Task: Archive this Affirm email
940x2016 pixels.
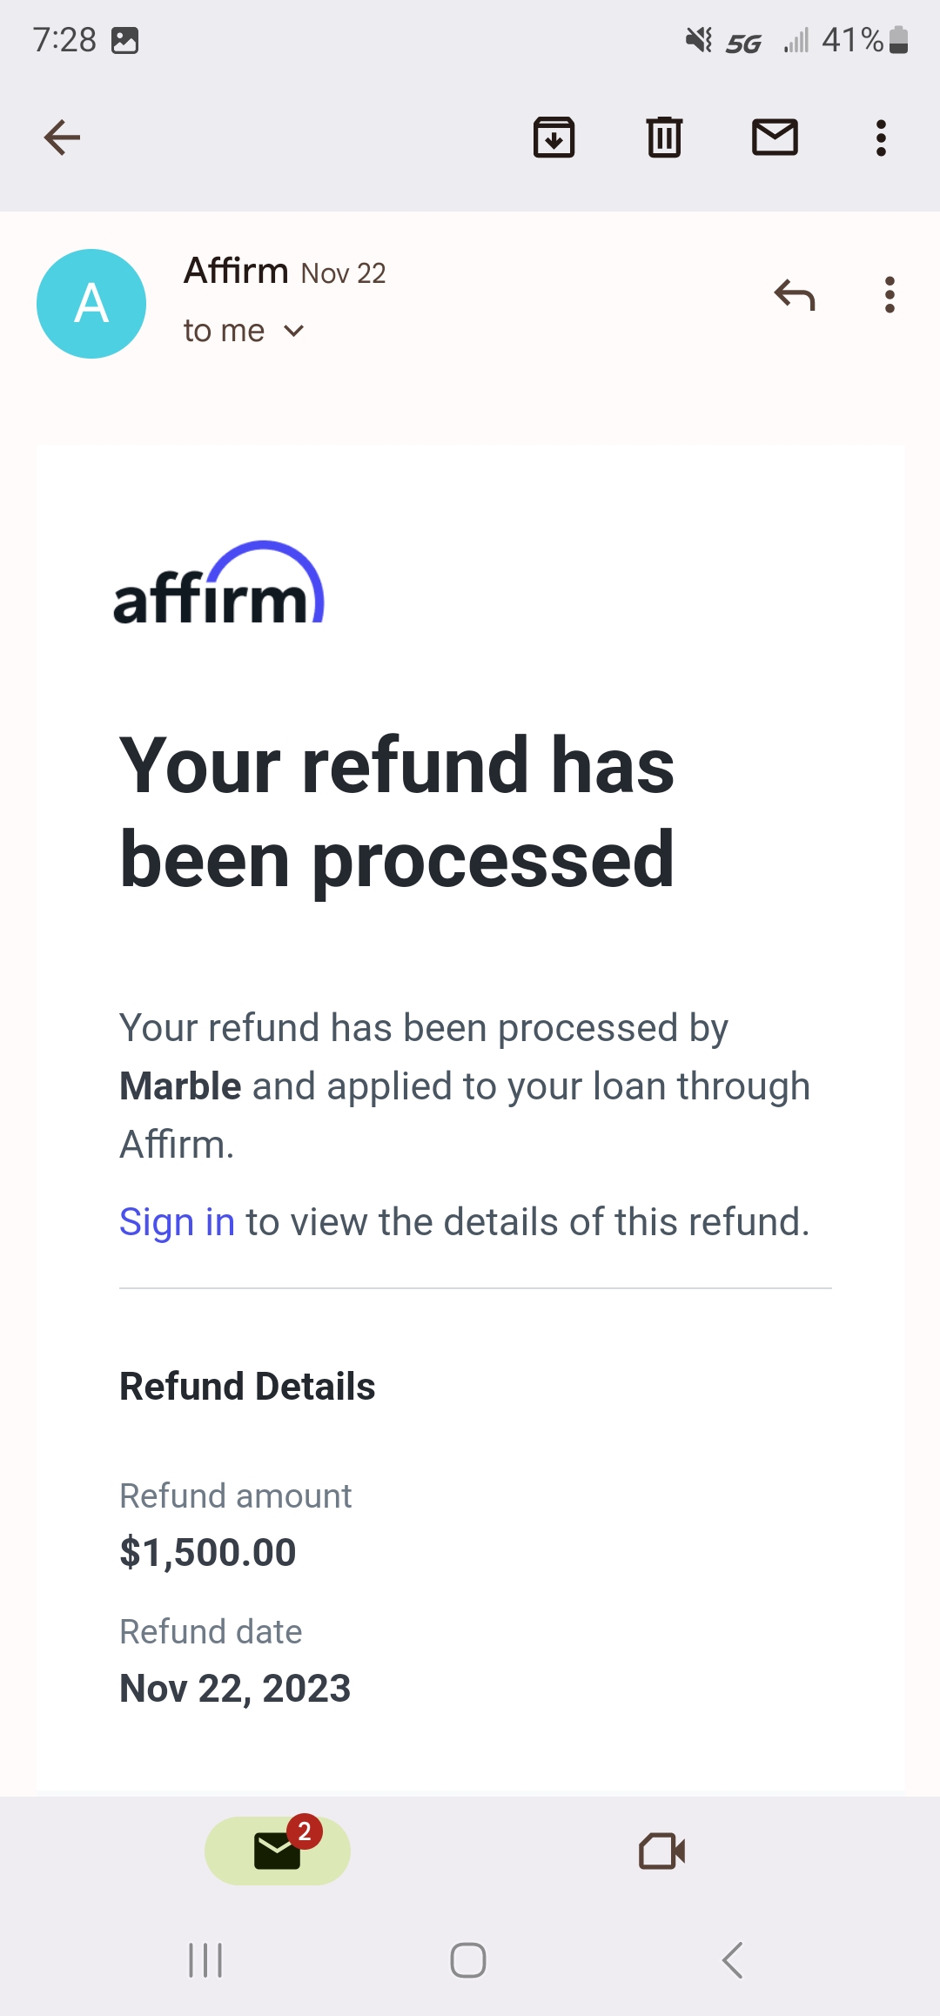Action: point(554,138)
